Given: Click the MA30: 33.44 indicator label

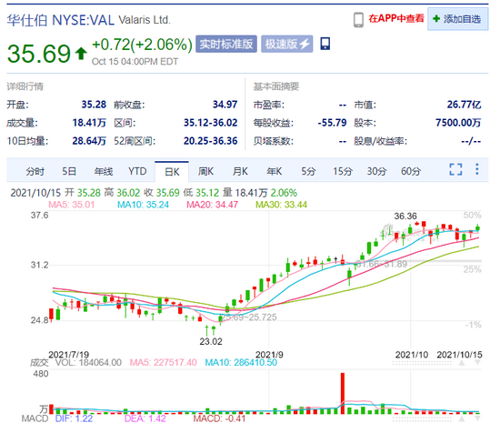Looking at the screenshot, I should coord(281,205).
